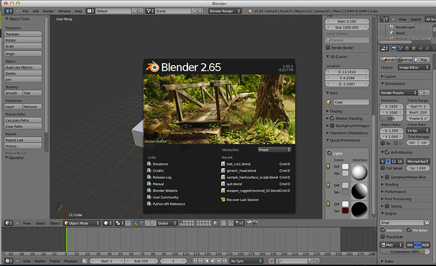Screen dimensions: 436x266
Task: Enable the Background Images checkbox
Action: click(332, 125)
